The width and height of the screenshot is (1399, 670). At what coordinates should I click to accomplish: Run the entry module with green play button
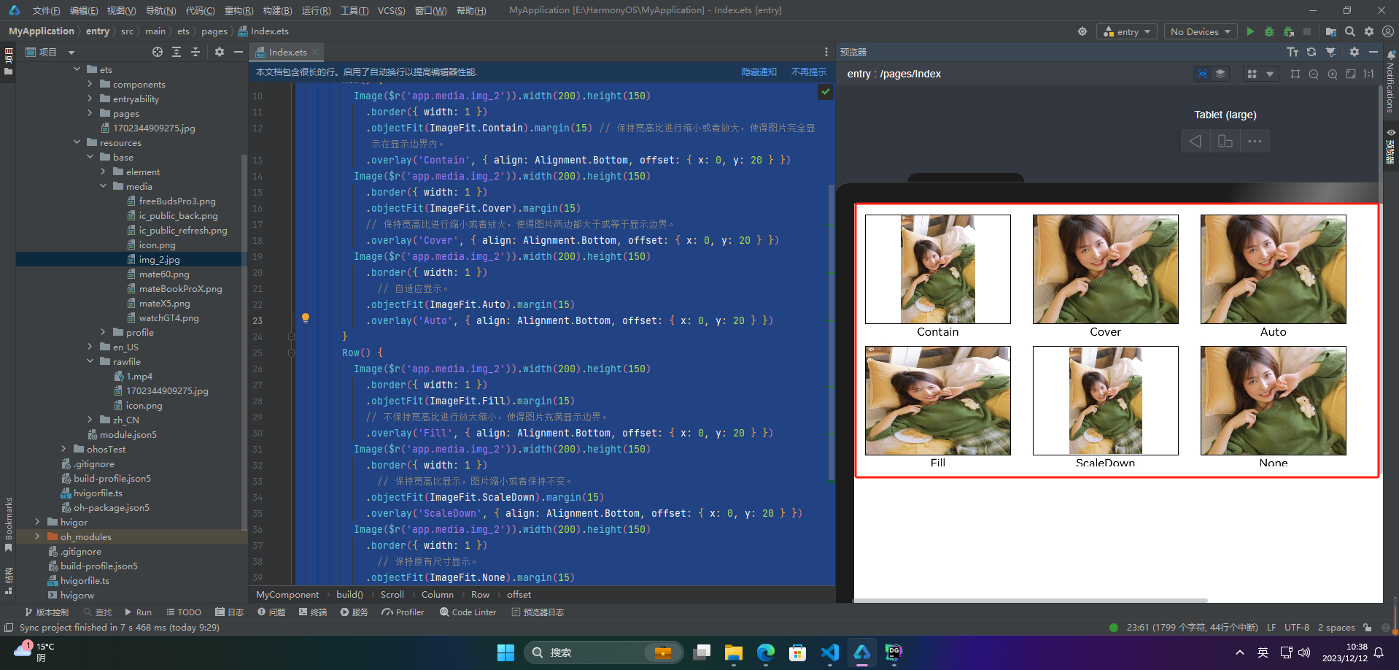(1250, 31)
